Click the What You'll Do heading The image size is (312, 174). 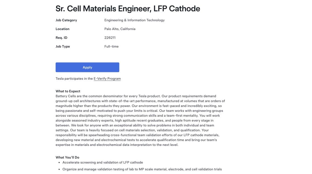click(x=67, y=157)
